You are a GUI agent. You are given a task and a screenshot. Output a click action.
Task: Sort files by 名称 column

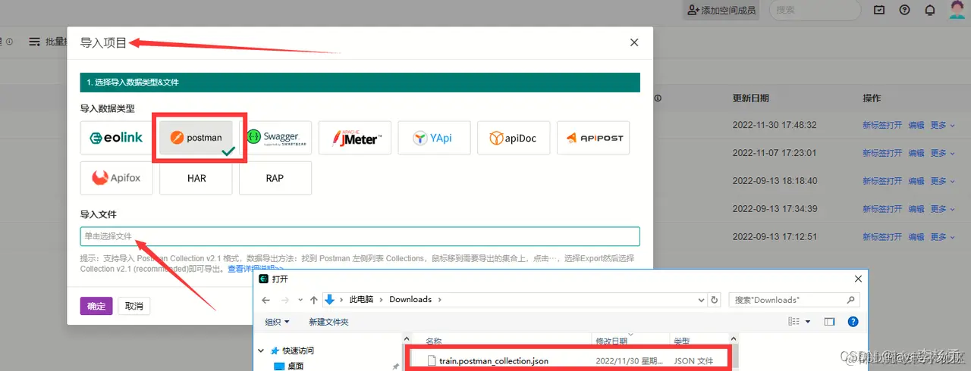pyautogui.click(x=433, y=341)
